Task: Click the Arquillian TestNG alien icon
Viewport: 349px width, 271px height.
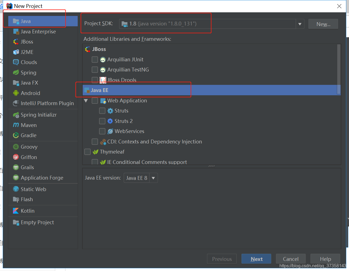Action: coord(103,70)
